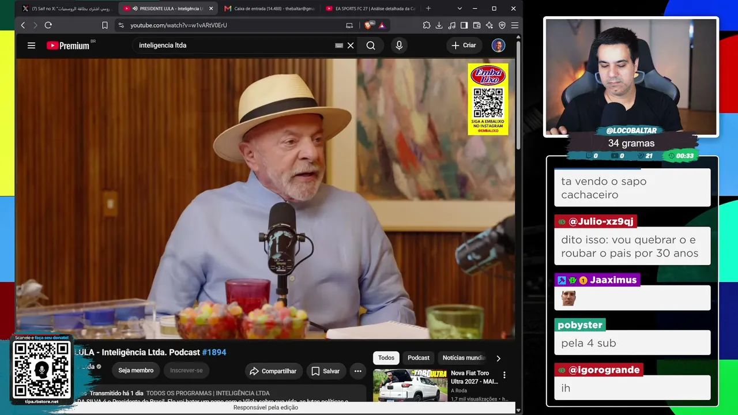
Task: Click in the YouTube search field
Action: click(x=234, y=46)
